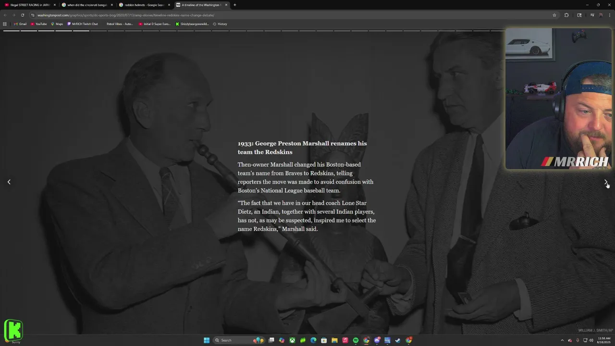Close the Washington timeline tab

226,5
